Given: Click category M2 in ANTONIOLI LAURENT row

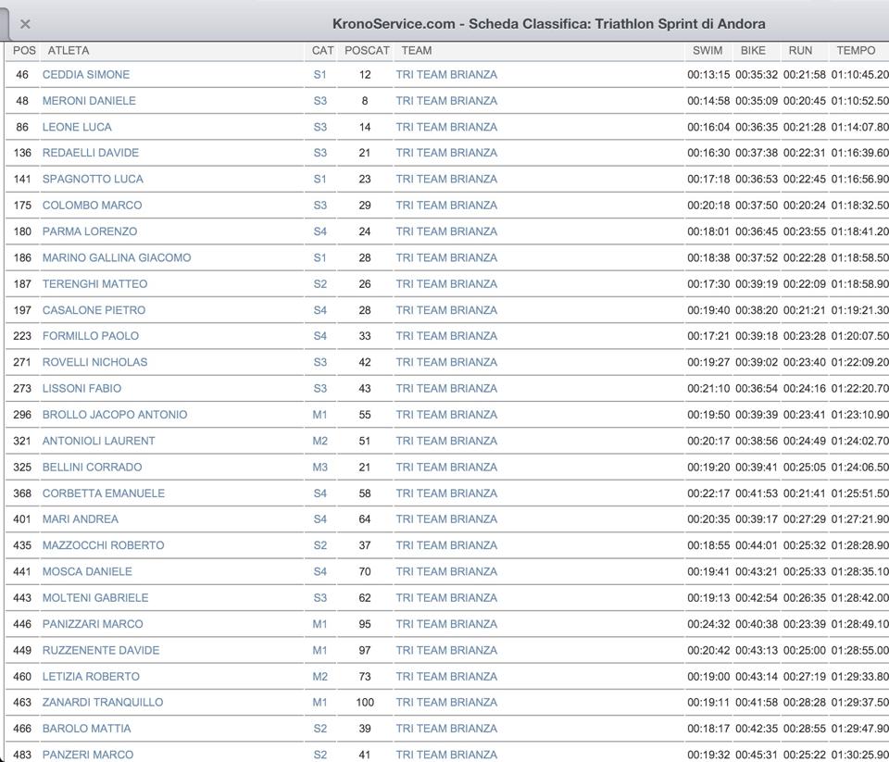Looking at the screenshot, I should [319, 441].
